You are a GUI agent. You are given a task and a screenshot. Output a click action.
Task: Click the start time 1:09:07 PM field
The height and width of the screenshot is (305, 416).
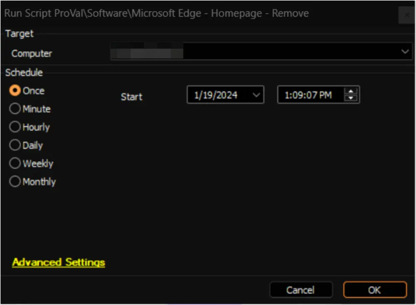click(318, 95)
